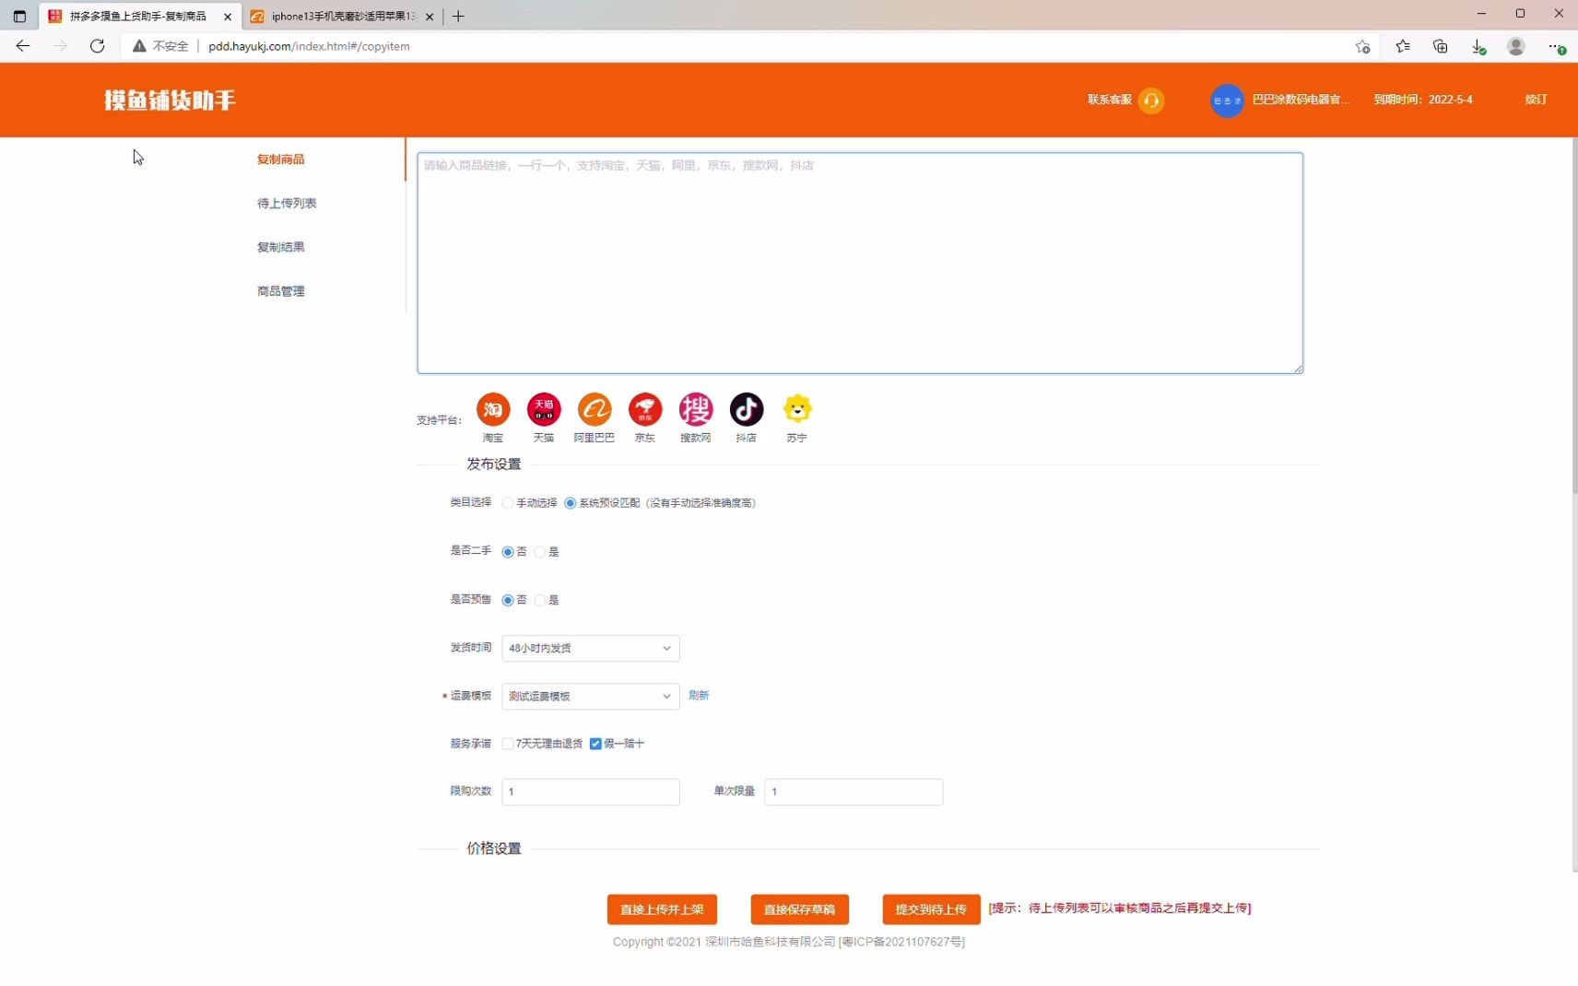Click the 限购次数 input field
The image size is (1578, 986).
[591, 792]
